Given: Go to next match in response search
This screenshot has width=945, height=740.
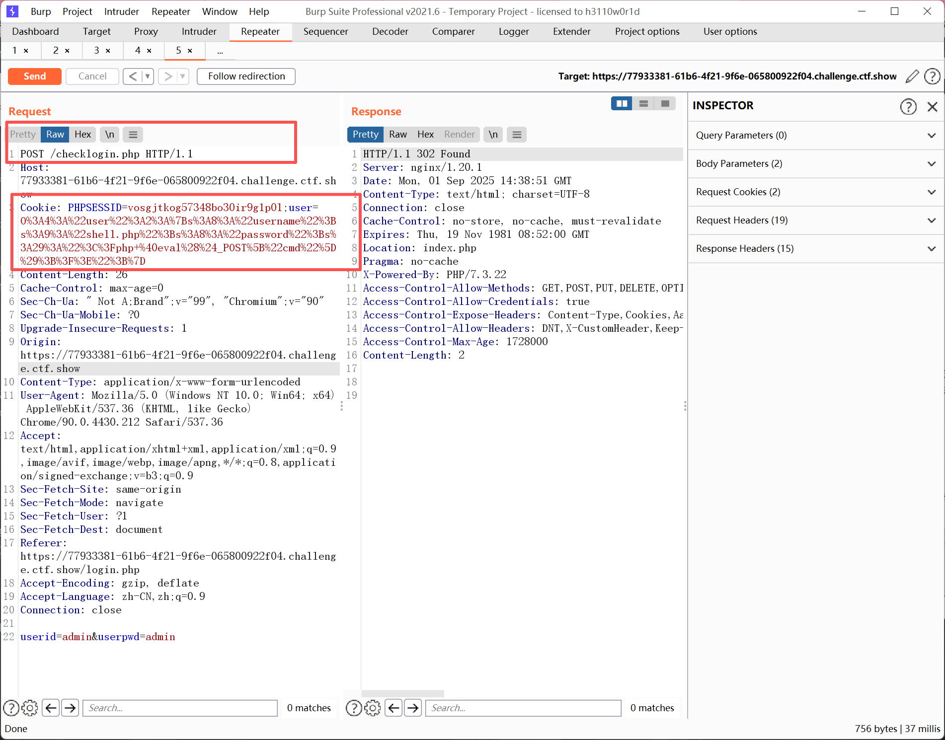Looking at the screenshot, I should (x=413, y=708).
